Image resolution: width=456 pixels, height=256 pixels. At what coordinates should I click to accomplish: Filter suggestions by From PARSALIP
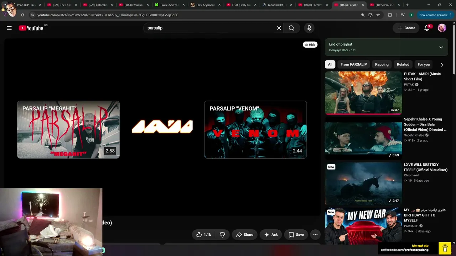click(353, 64)
